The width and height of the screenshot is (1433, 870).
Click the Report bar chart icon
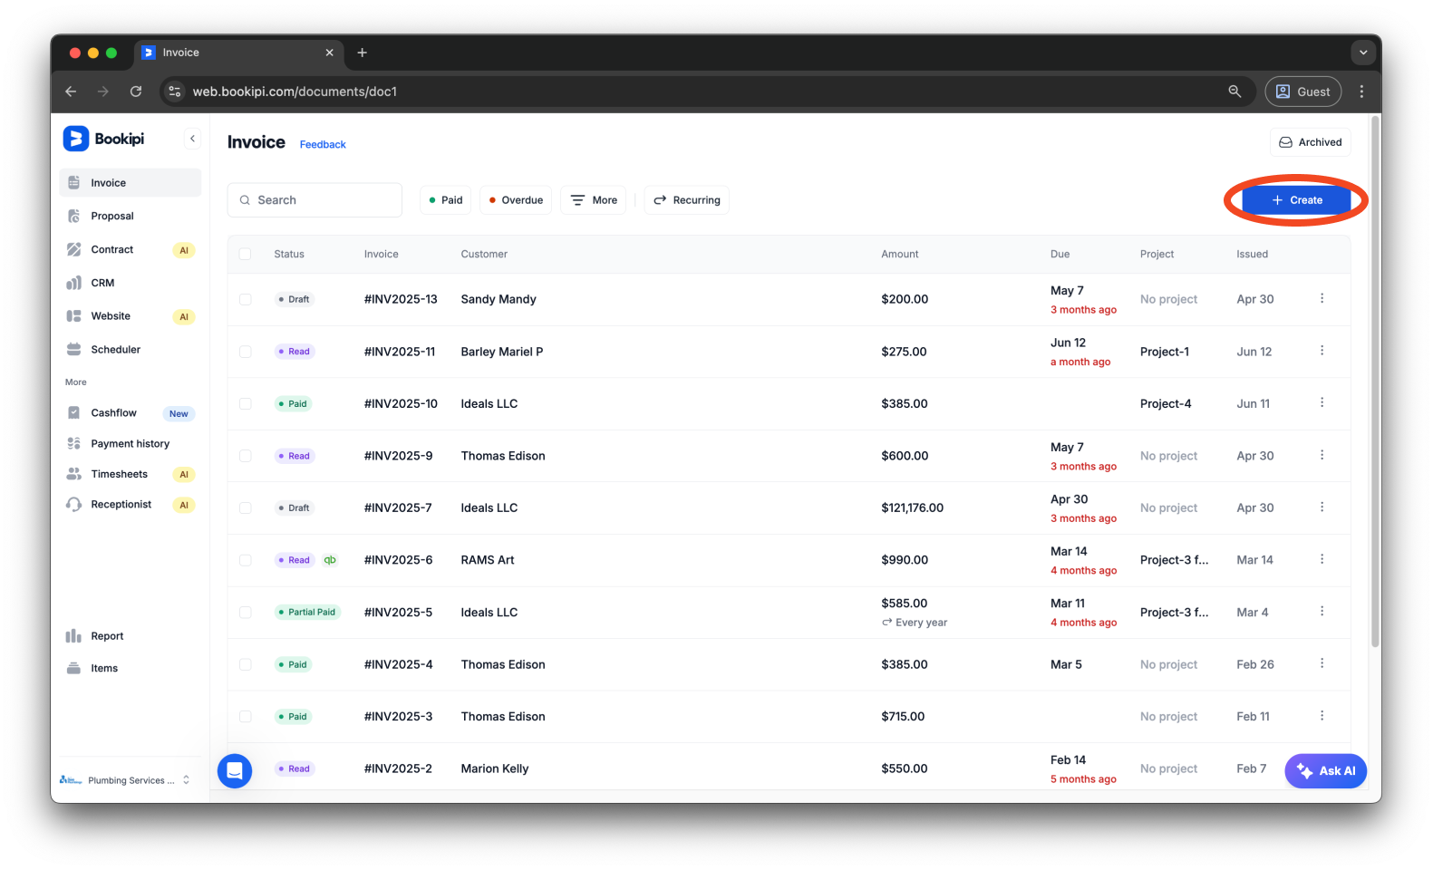pyautogui.click(x=74, y=636)
